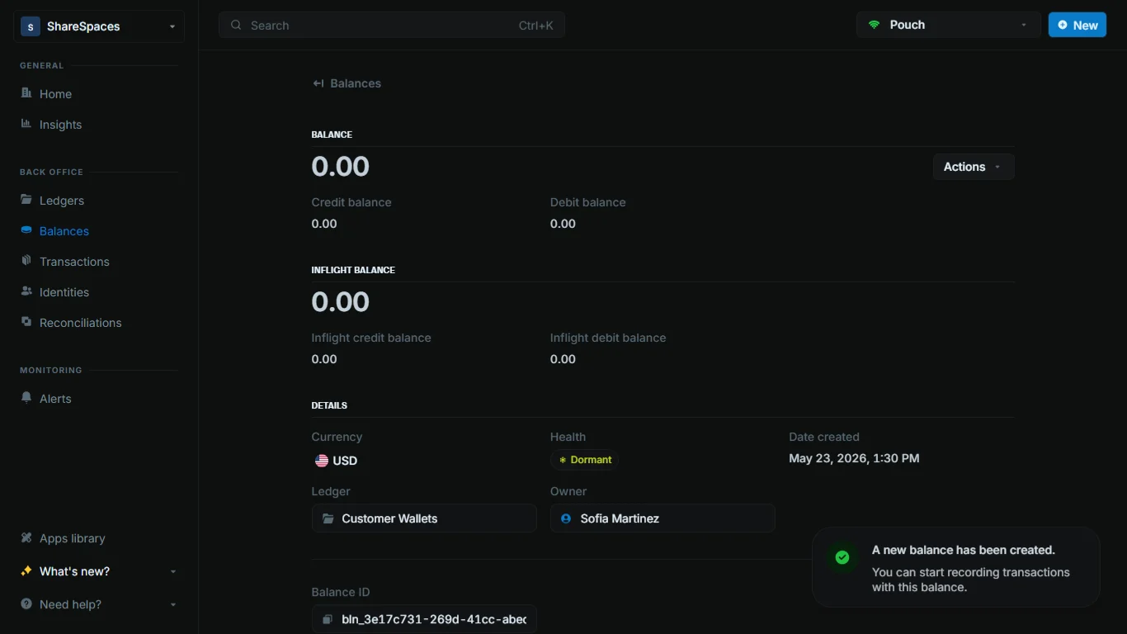Click the What's new sparkle icon

pos(26,570)
